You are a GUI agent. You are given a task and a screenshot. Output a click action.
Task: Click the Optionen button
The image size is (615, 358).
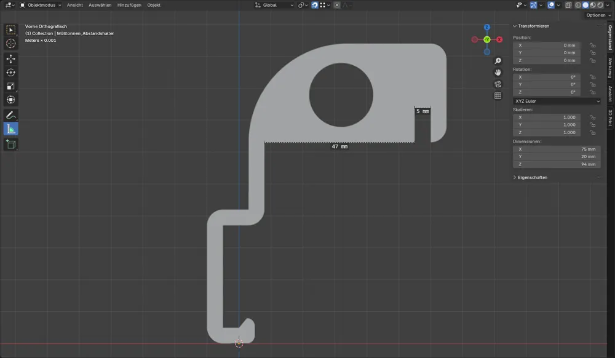pos(598,15)
